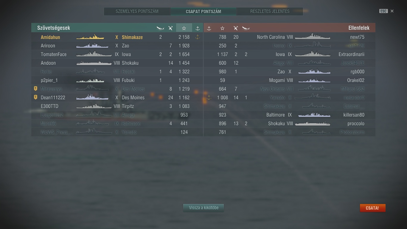Screen dimensions: 407x229
Task: Sort allies by star experience column
Action: tap(184, 28)
